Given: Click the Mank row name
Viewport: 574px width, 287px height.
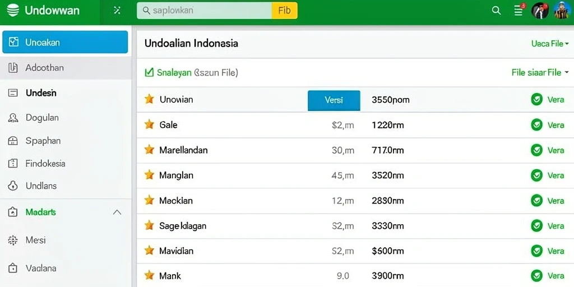Looking at the screenshot, I should pos(170,276).
